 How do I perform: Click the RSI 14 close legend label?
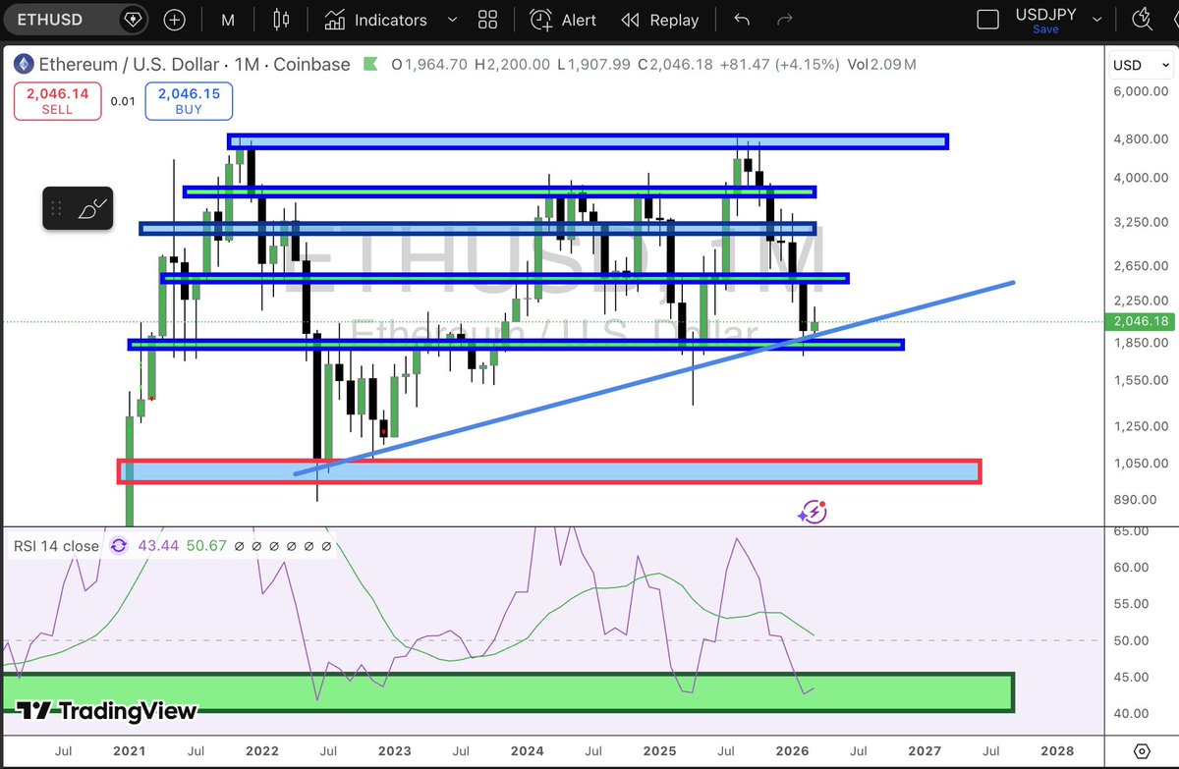click(54, 545)
